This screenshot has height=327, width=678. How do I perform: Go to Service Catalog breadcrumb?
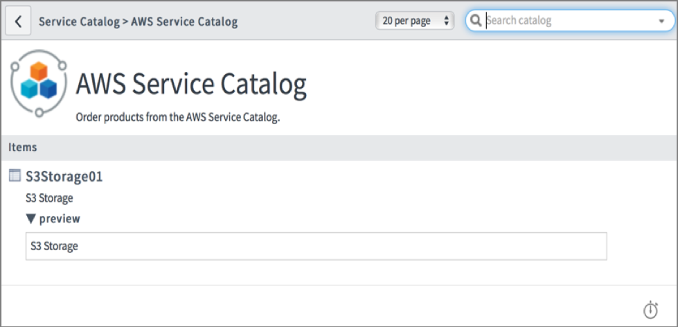[79, 21]
